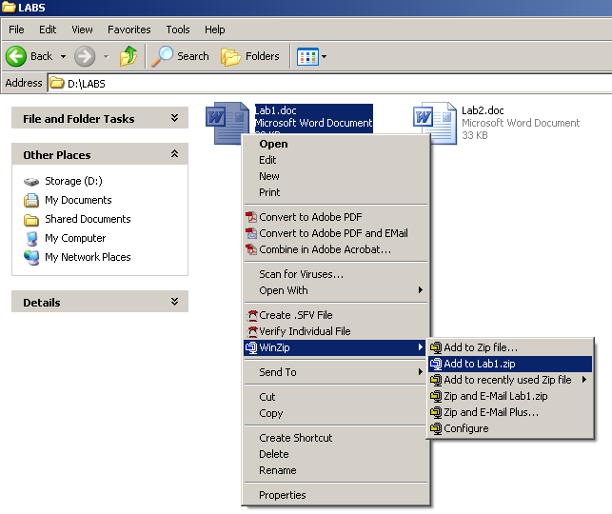Click the Lab1.doc Word document icon

[x=227, y=123]
